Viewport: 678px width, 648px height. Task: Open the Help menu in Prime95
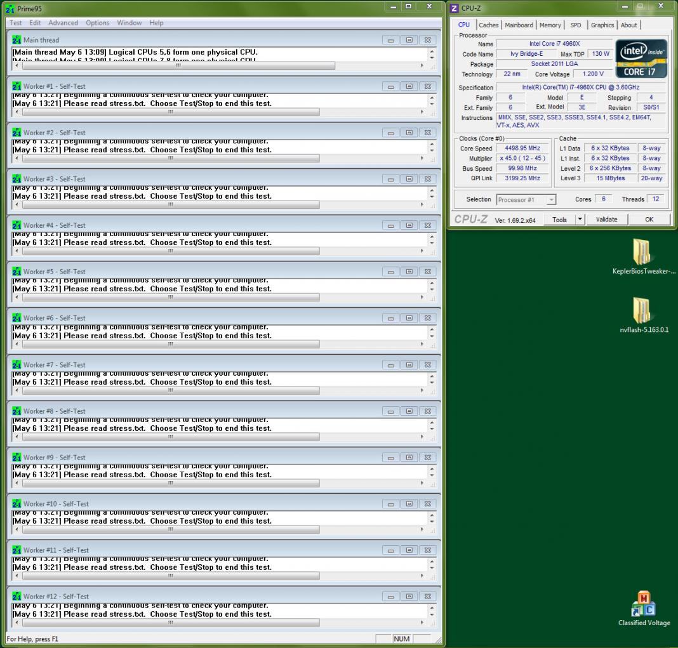pos(156,23)
